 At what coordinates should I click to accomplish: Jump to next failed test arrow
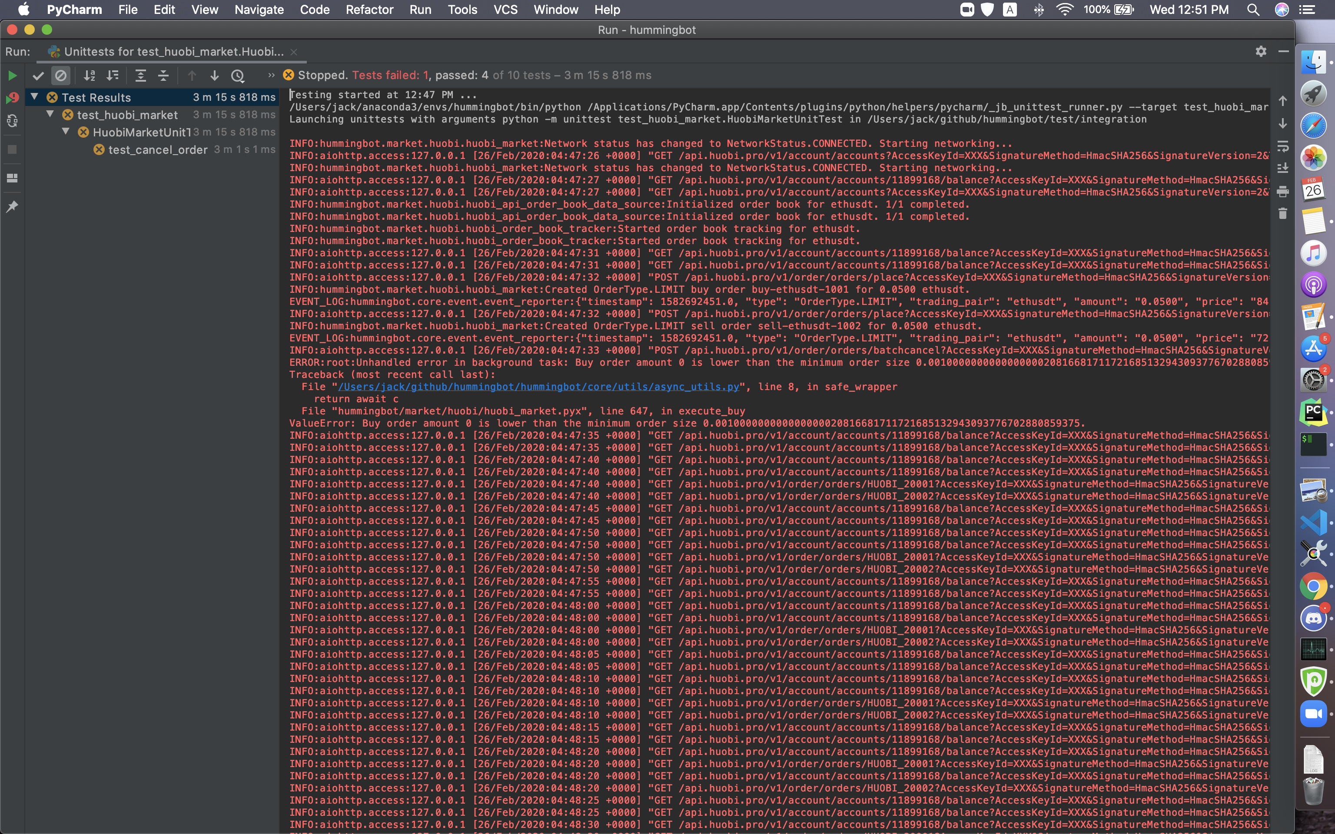click(215, 76)
